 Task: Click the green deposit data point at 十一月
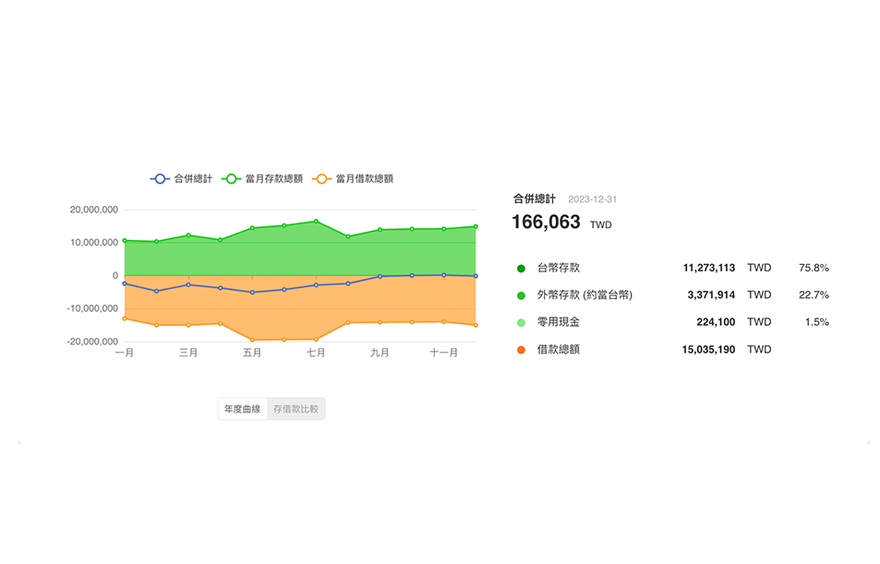[444, 229]
